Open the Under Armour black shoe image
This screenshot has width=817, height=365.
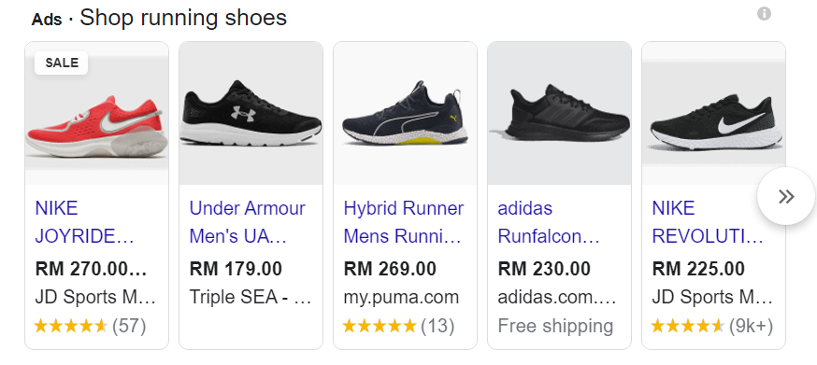coord(251,113)
